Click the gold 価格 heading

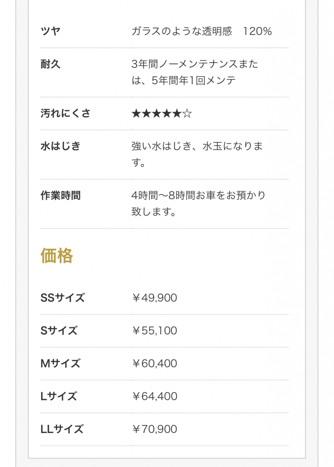(x=57, y=256)
